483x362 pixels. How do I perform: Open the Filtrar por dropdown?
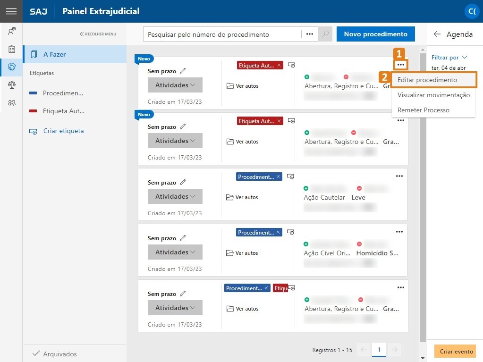[449, 58]
